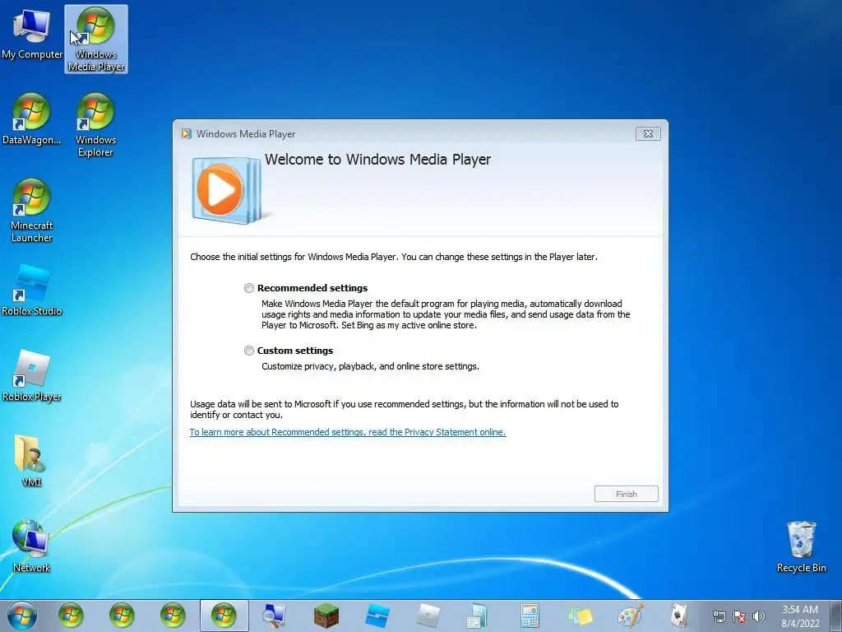842x632 pixels.
Task: Select the Windows Explorer desktop shortcut
Action: point(95,125)
